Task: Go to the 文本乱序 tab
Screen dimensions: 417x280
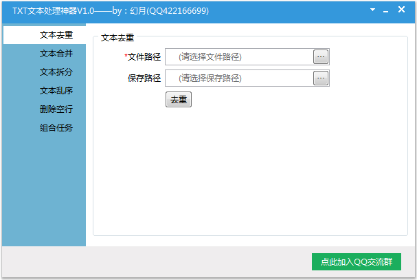Action: coord(45,91)
